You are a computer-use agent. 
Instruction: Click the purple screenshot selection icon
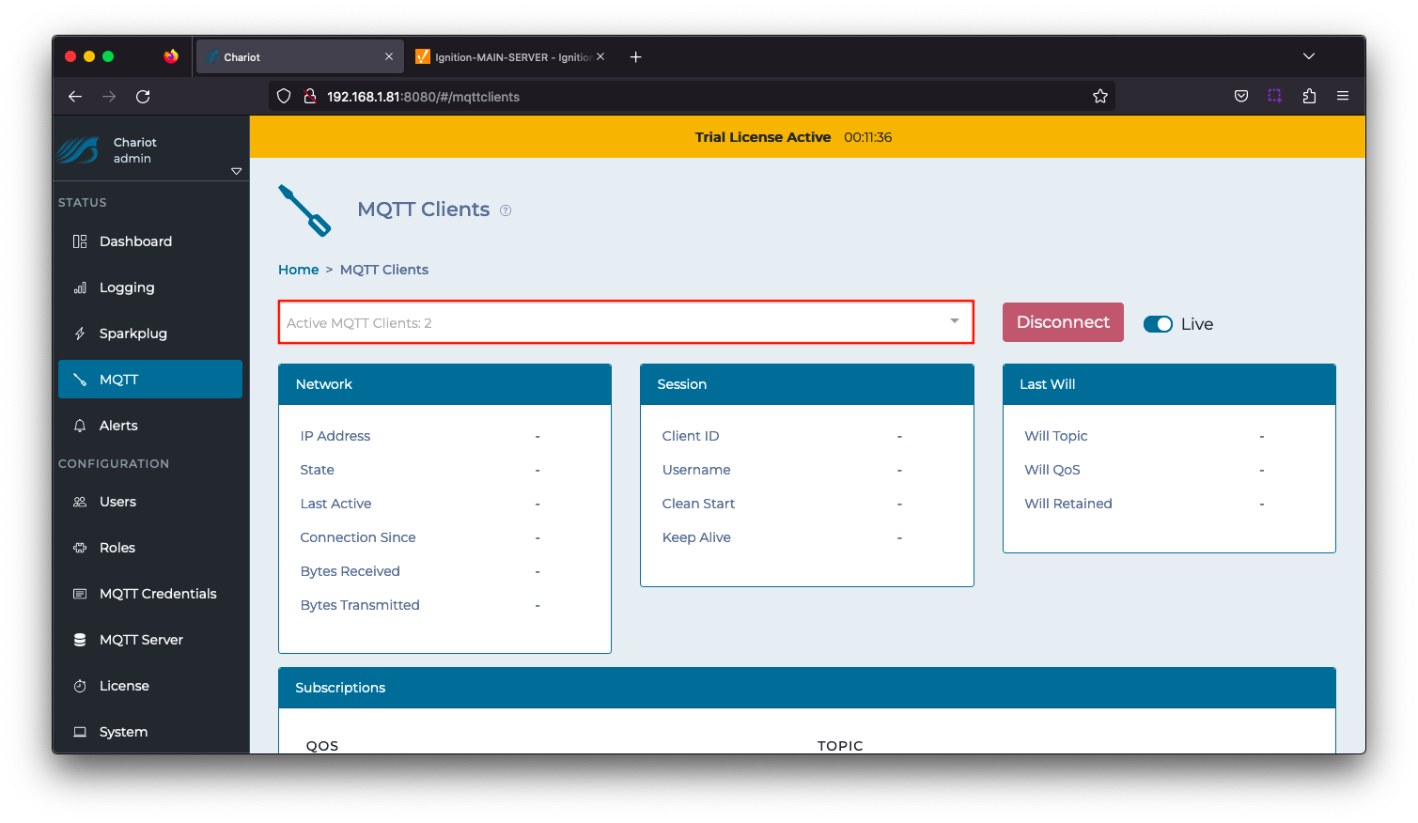[1275, 96]
